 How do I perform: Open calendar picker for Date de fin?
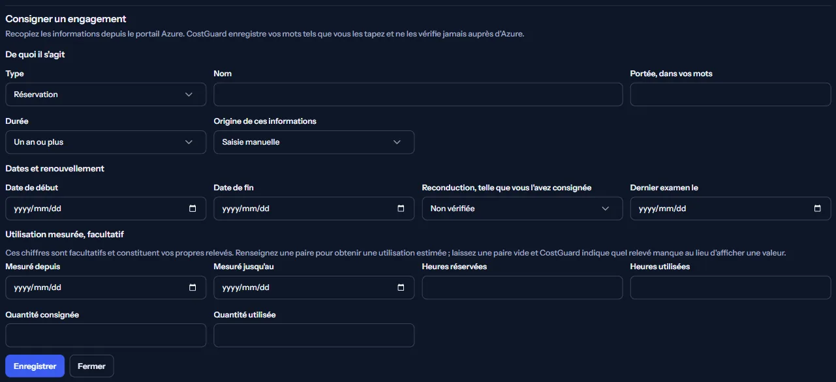401,209
